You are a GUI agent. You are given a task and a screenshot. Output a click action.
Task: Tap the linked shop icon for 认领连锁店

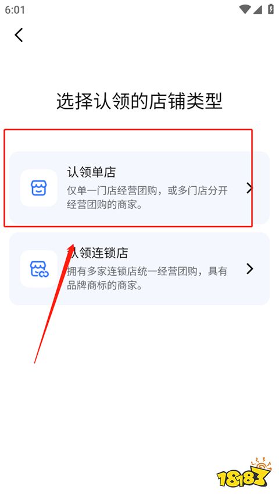click(38, 269)
